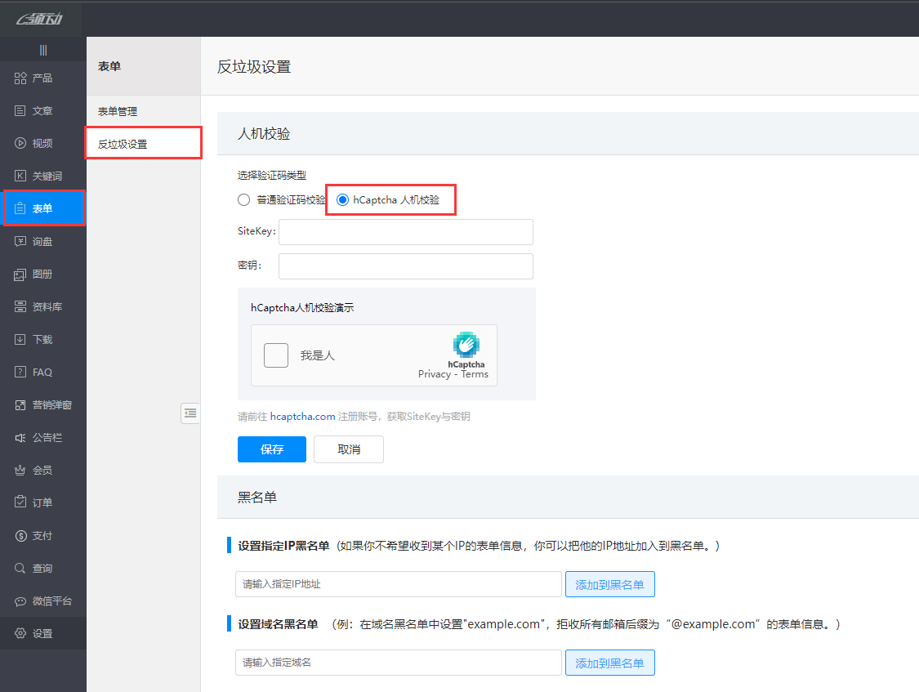Click the blue 保存 button
Screen dimensions: 919x692
click(271, 449)
